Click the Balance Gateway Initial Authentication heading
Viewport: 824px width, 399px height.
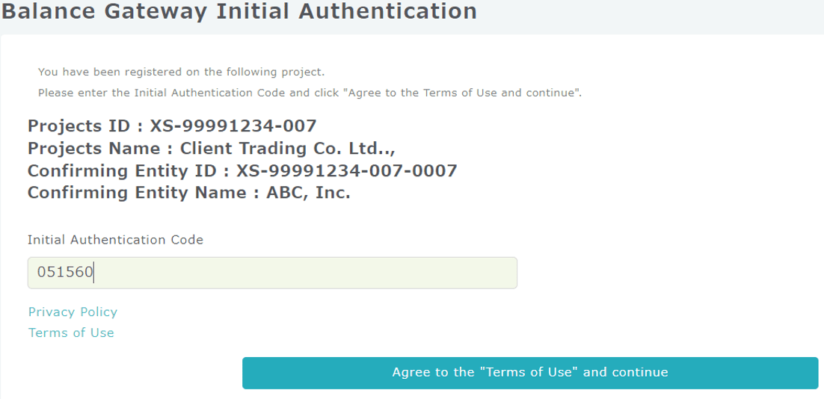(x=239, y=11)
